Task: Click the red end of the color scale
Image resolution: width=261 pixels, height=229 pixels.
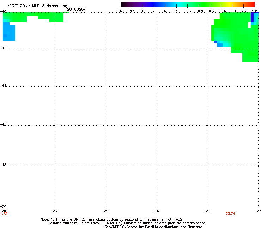Action: [252, 5]
